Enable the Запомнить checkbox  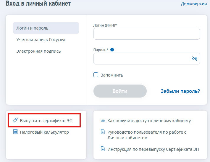tap(96, 75)
